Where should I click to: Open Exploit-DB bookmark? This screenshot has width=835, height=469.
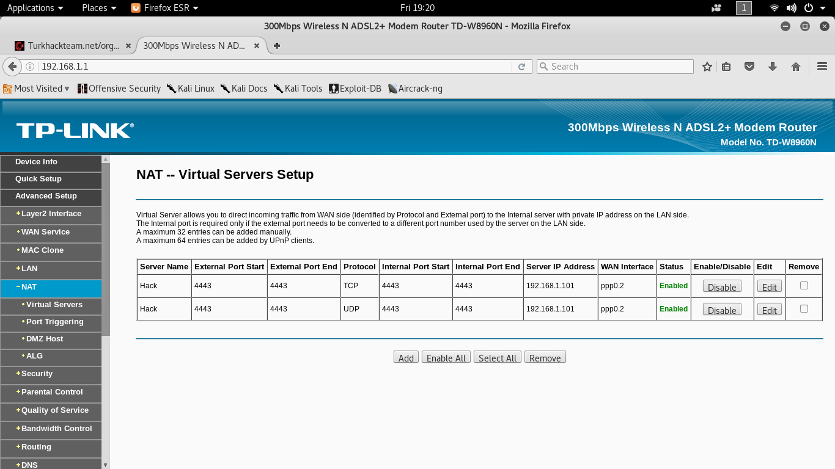[x=355, y=89]
